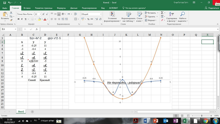The height and width of the screenshot is (124, 220).
Task: Click the Find and Select magnifier icon
Action: pos(183,14)
